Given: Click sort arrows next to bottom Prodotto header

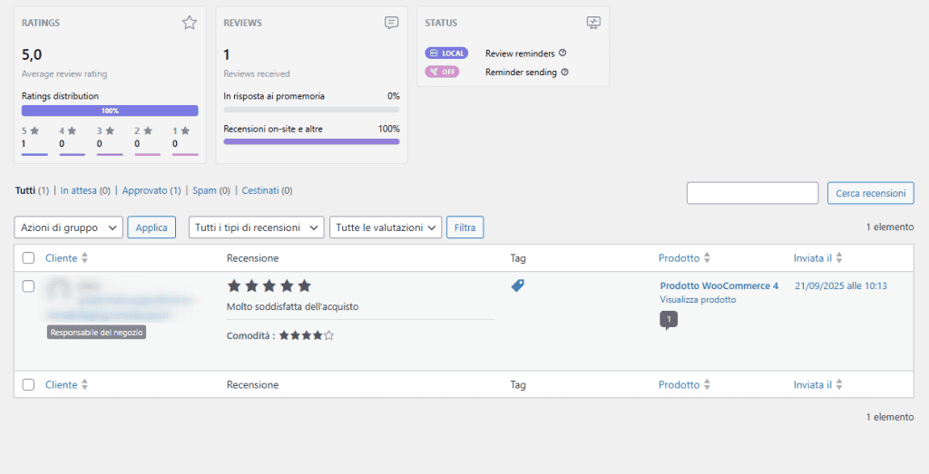Looking at the screenshot, I should [x=707, y=384].
